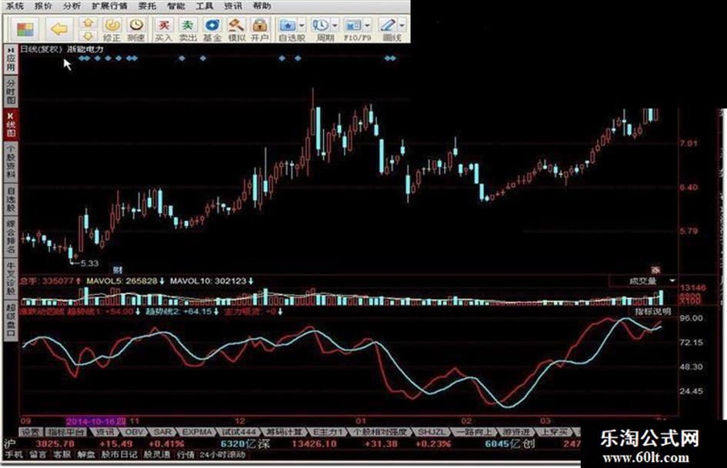
Task: Open the 系统 menu
Action: [x=14, y=6]
